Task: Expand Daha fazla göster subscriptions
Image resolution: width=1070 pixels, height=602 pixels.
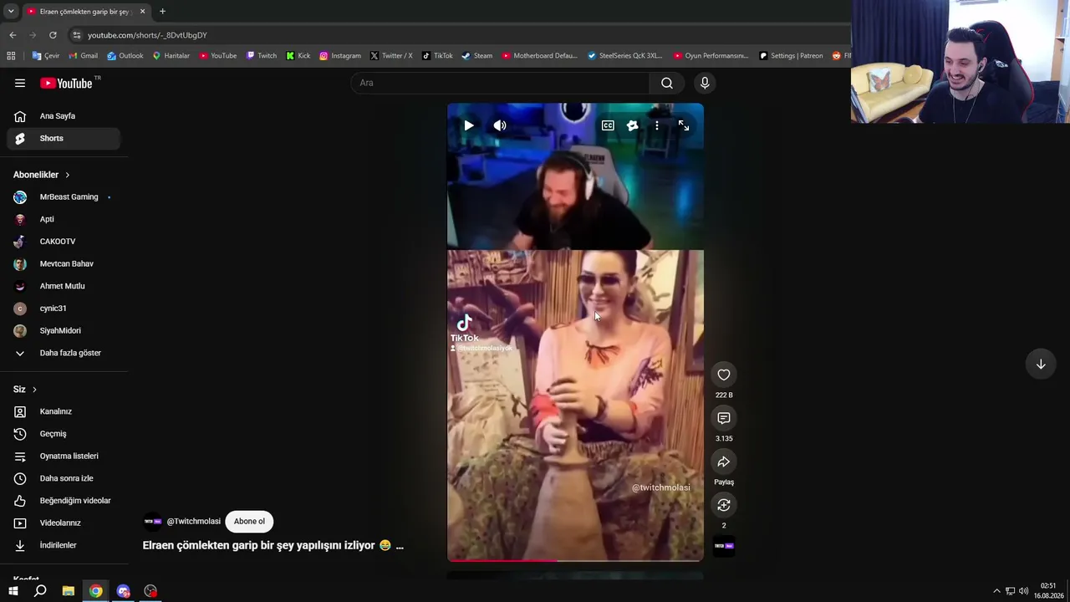Action: [x=64, y=353]
